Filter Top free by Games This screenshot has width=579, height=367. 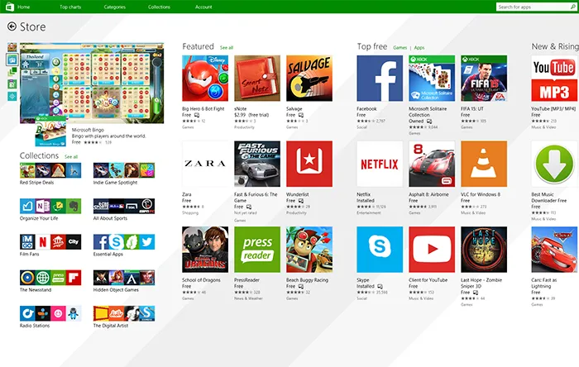coord(400,48)
